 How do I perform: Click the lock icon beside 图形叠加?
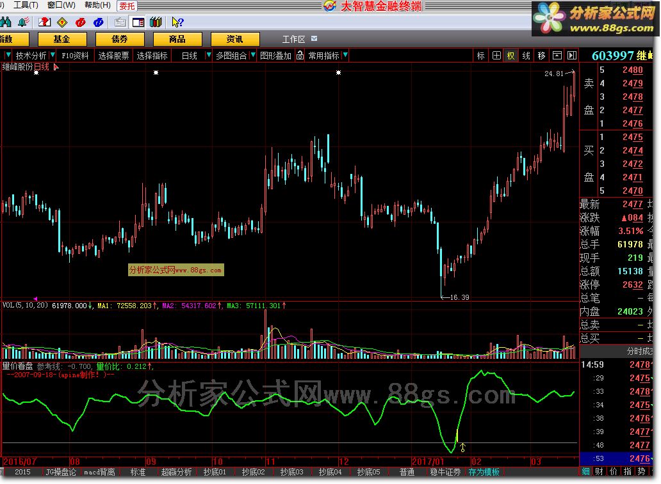(300, 55)
